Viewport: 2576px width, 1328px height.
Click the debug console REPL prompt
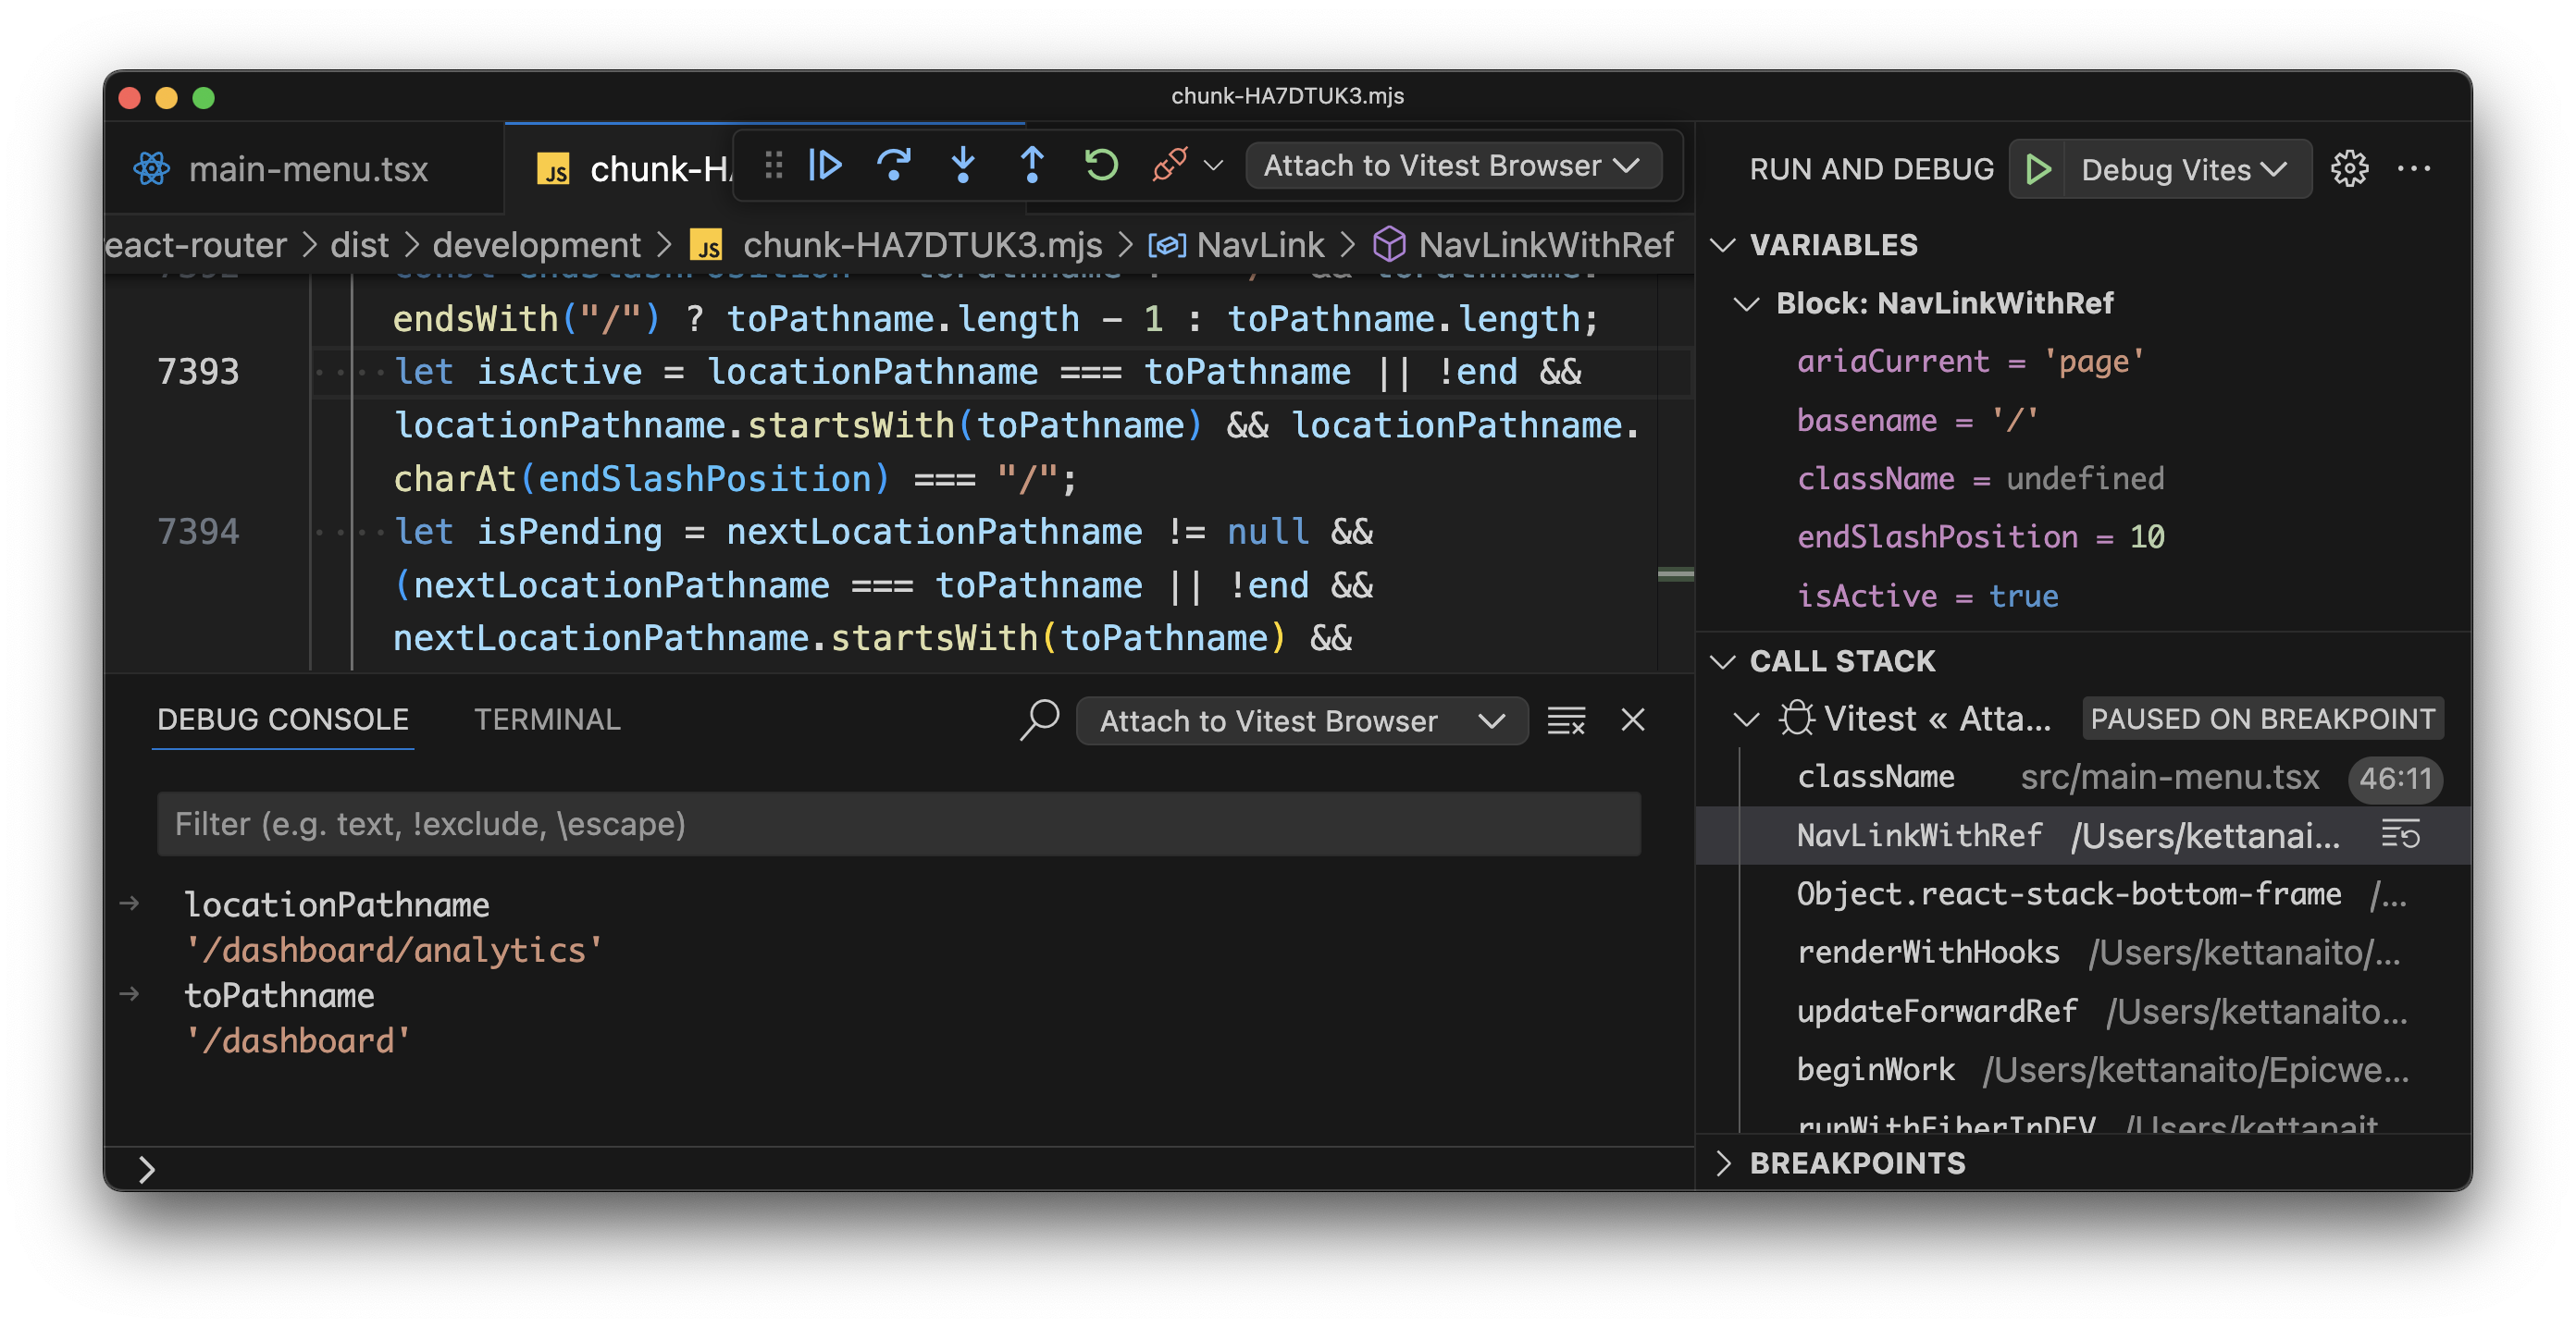click(898, 1169)
